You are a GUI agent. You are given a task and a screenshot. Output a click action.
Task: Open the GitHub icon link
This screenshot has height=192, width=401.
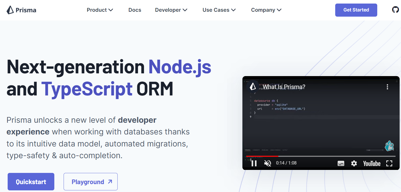(x=395, y=10)
